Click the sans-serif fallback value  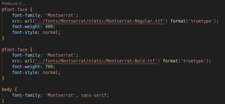(x=94, y=95)
